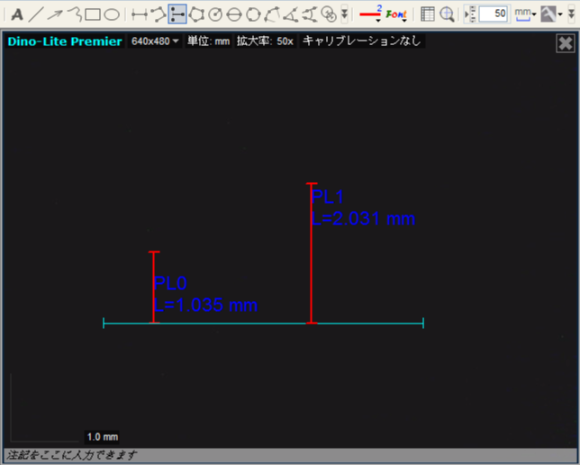The image size is (580, 465).
Task: Select the Text annotation tool
Action: (x=17, y=14)
